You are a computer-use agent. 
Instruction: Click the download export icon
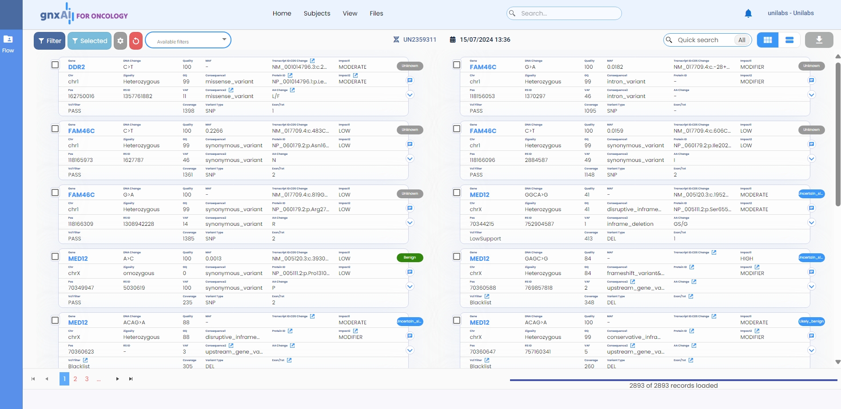tap(819, 40)
